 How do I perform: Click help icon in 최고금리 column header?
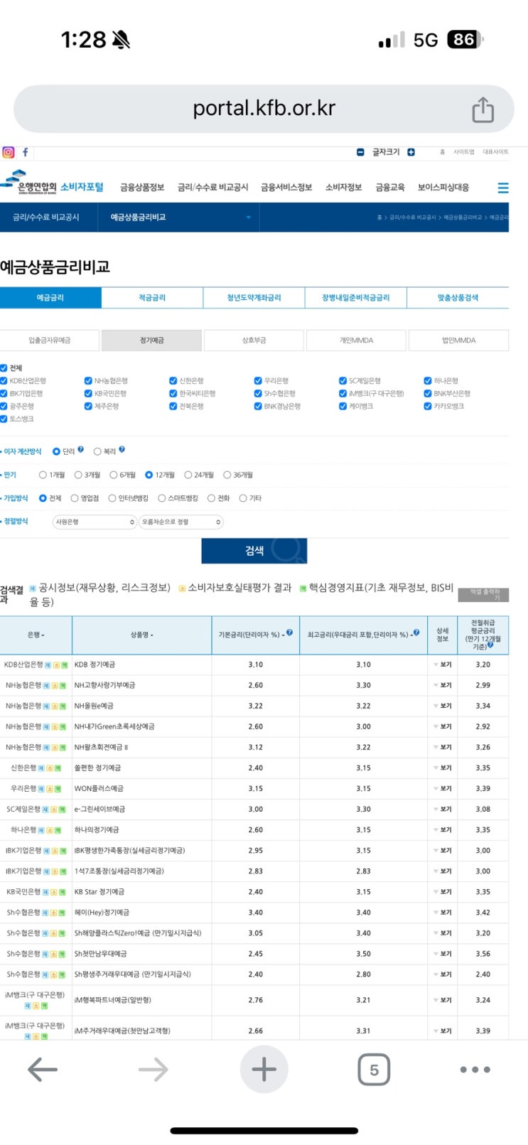click(416, 633)
